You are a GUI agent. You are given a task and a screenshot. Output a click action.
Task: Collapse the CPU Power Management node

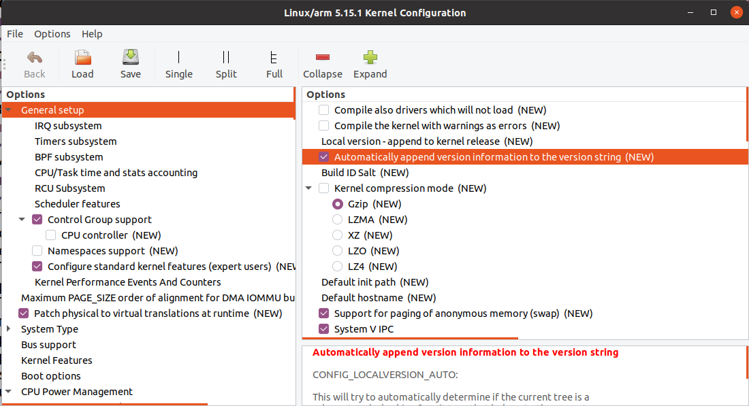[x=9, y=392]
